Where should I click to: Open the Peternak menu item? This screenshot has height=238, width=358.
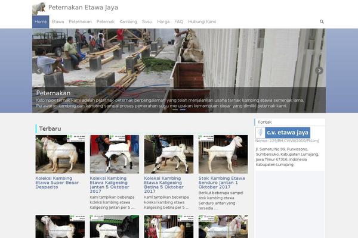pos(106,22)
